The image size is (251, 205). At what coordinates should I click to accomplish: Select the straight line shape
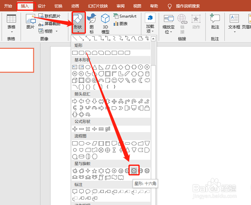75,38
